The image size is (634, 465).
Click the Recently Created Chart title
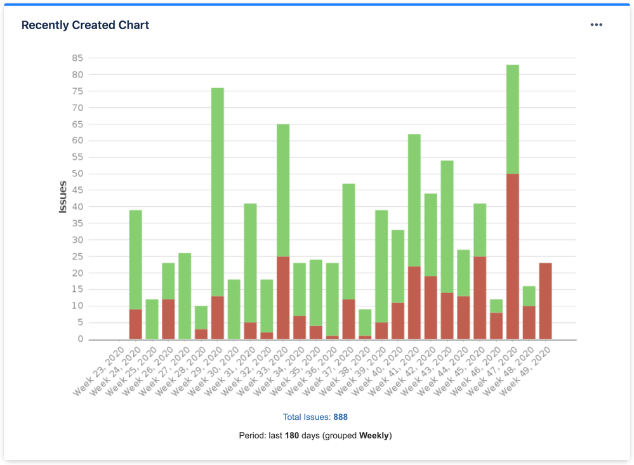85,25
